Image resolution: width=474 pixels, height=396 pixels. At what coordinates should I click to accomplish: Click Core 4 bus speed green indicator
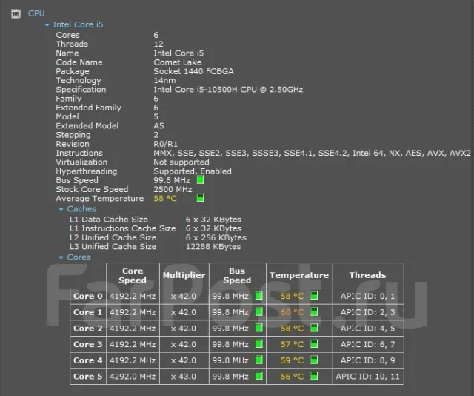(259, 360)
